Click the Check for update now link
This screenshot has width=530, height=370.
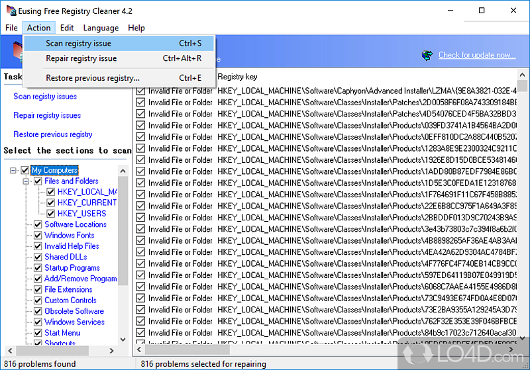tap(476, 55)
